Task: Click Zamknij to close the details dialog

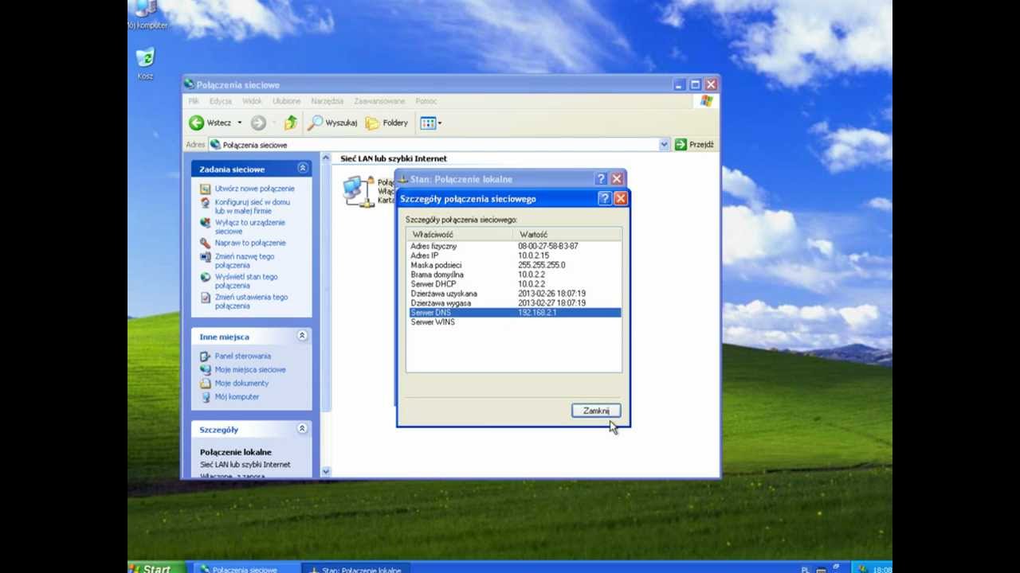Action: coord(596,411)
